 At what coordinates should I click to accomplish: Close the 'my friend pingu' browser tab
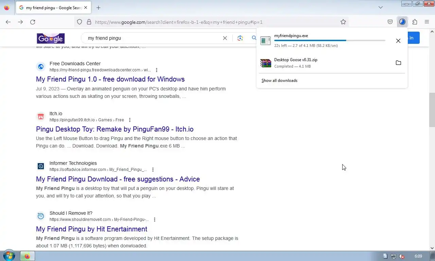(86, 7)
